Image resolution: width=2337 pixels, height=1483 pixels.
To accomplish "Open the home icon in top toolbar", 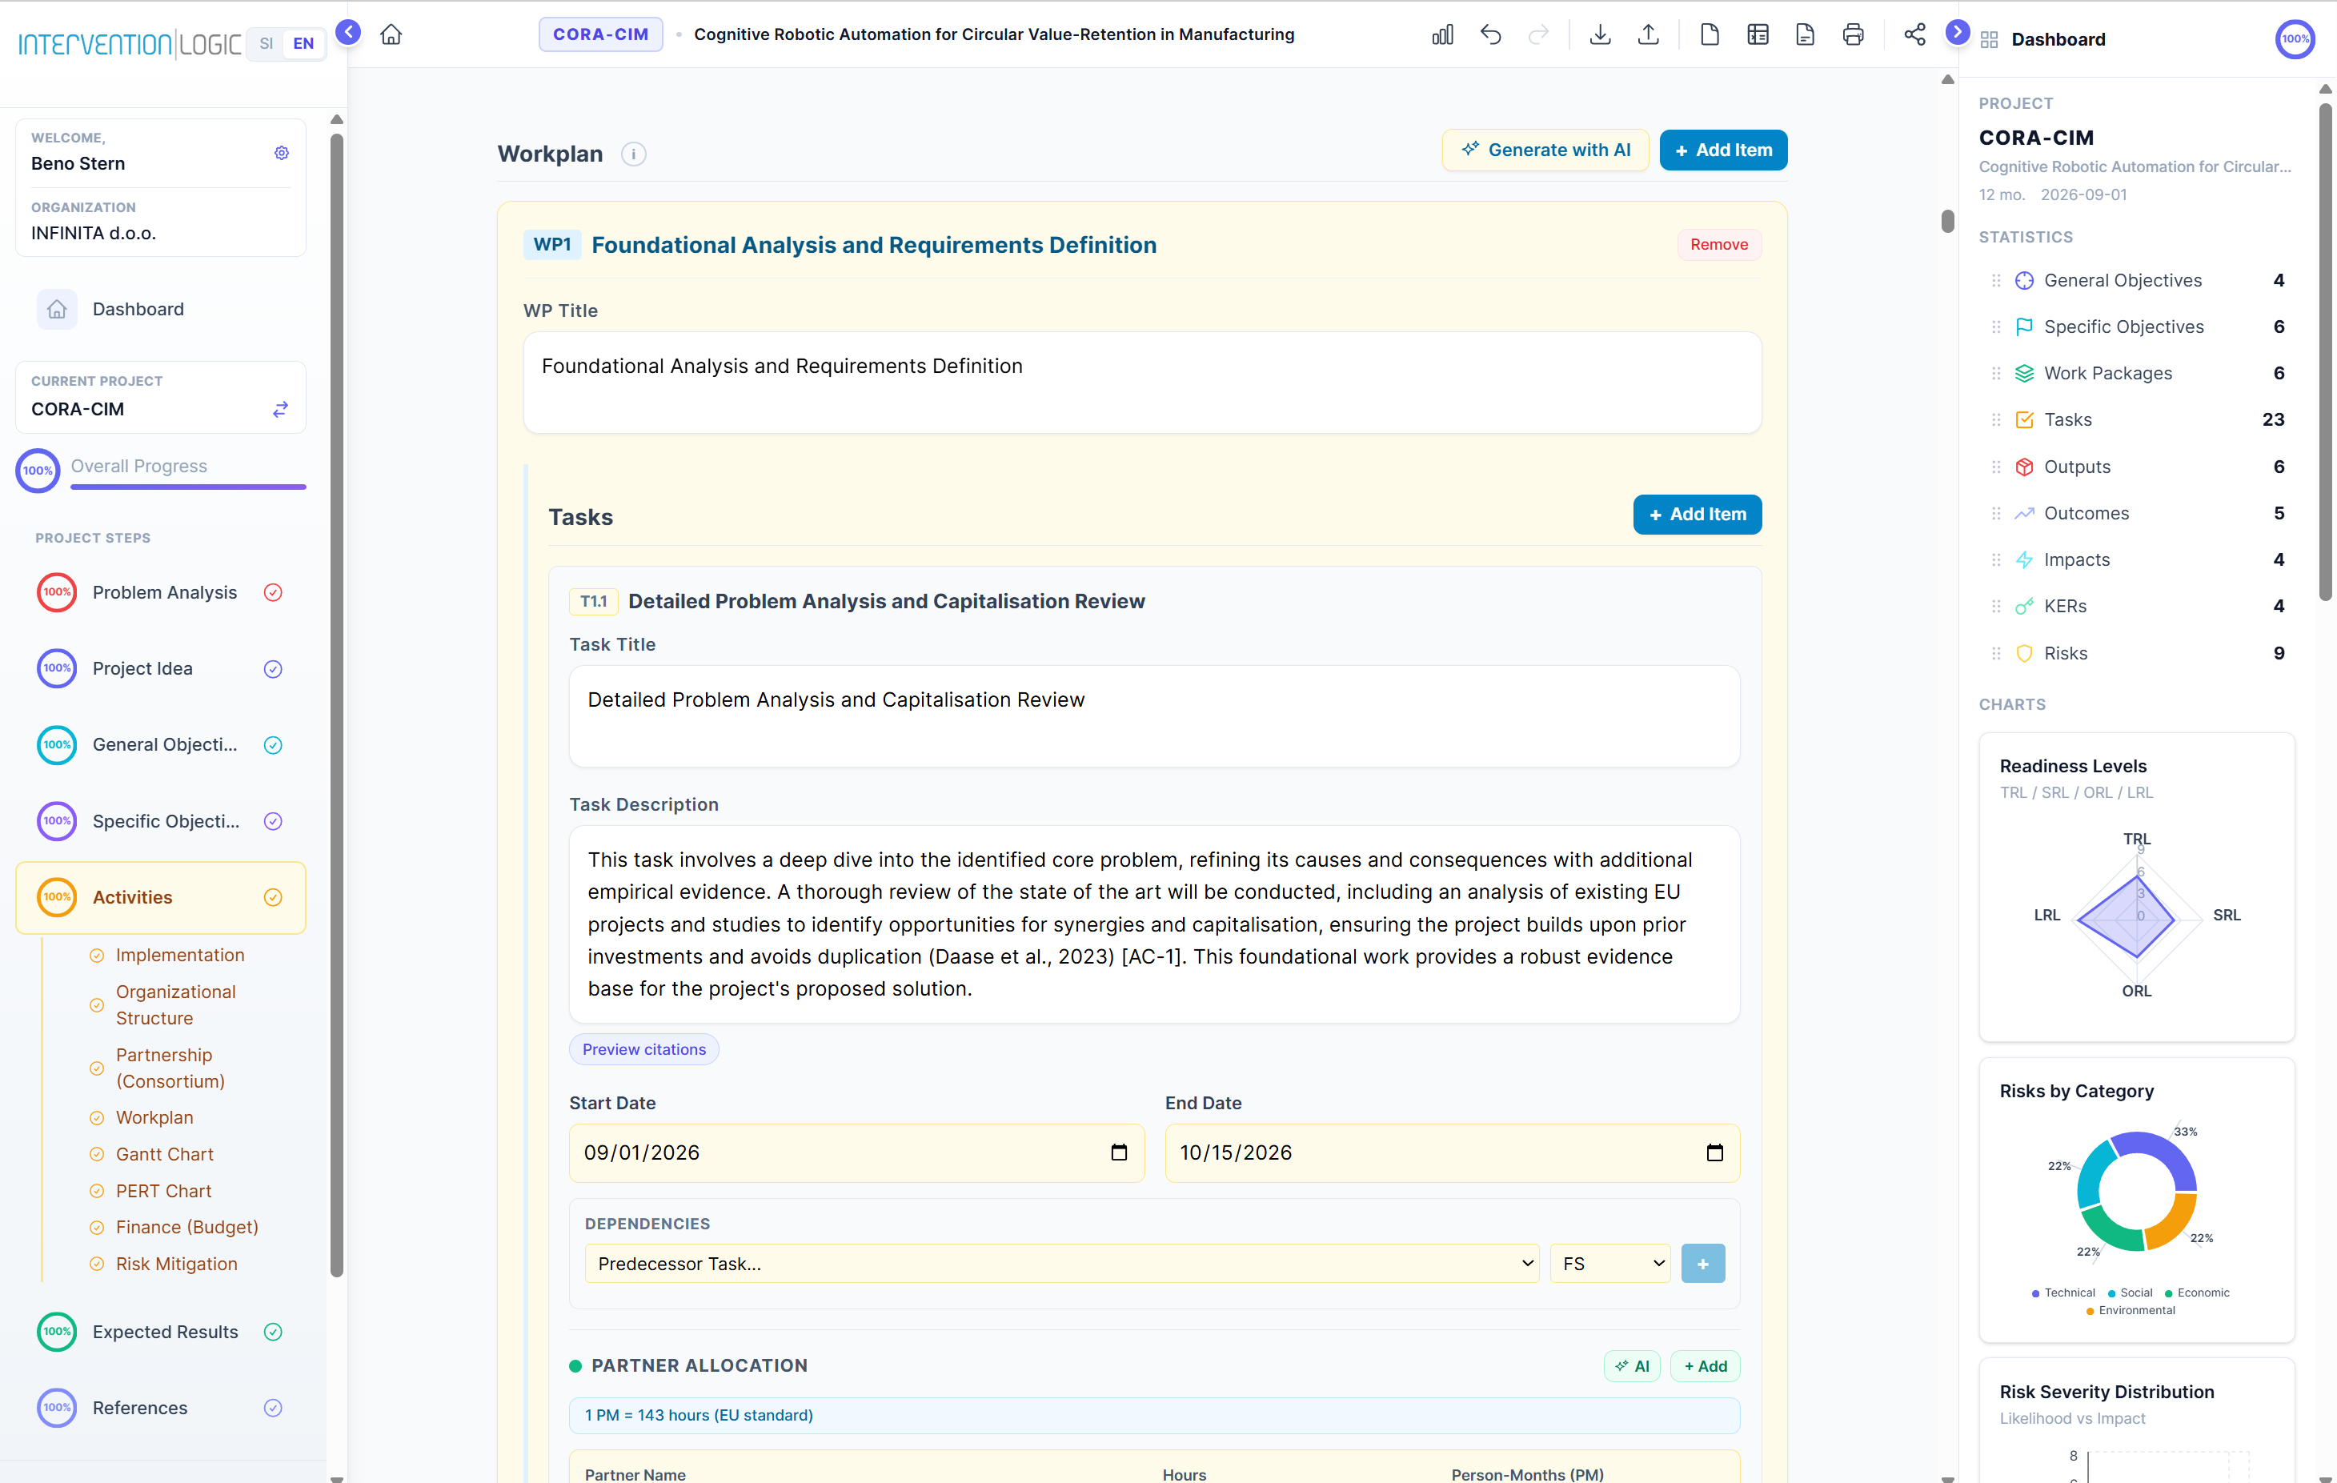I will (391, 35).
